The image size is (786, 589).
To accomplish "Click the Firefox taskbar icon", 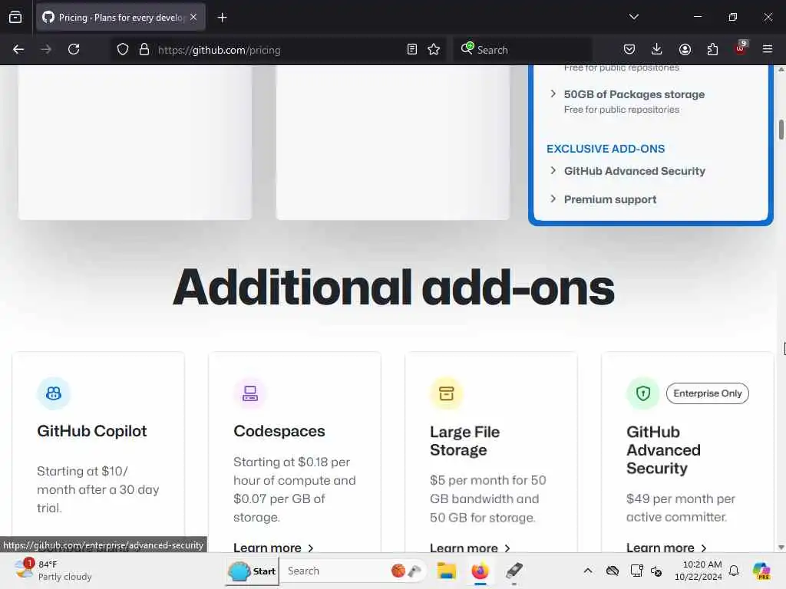I will (480, 571).
